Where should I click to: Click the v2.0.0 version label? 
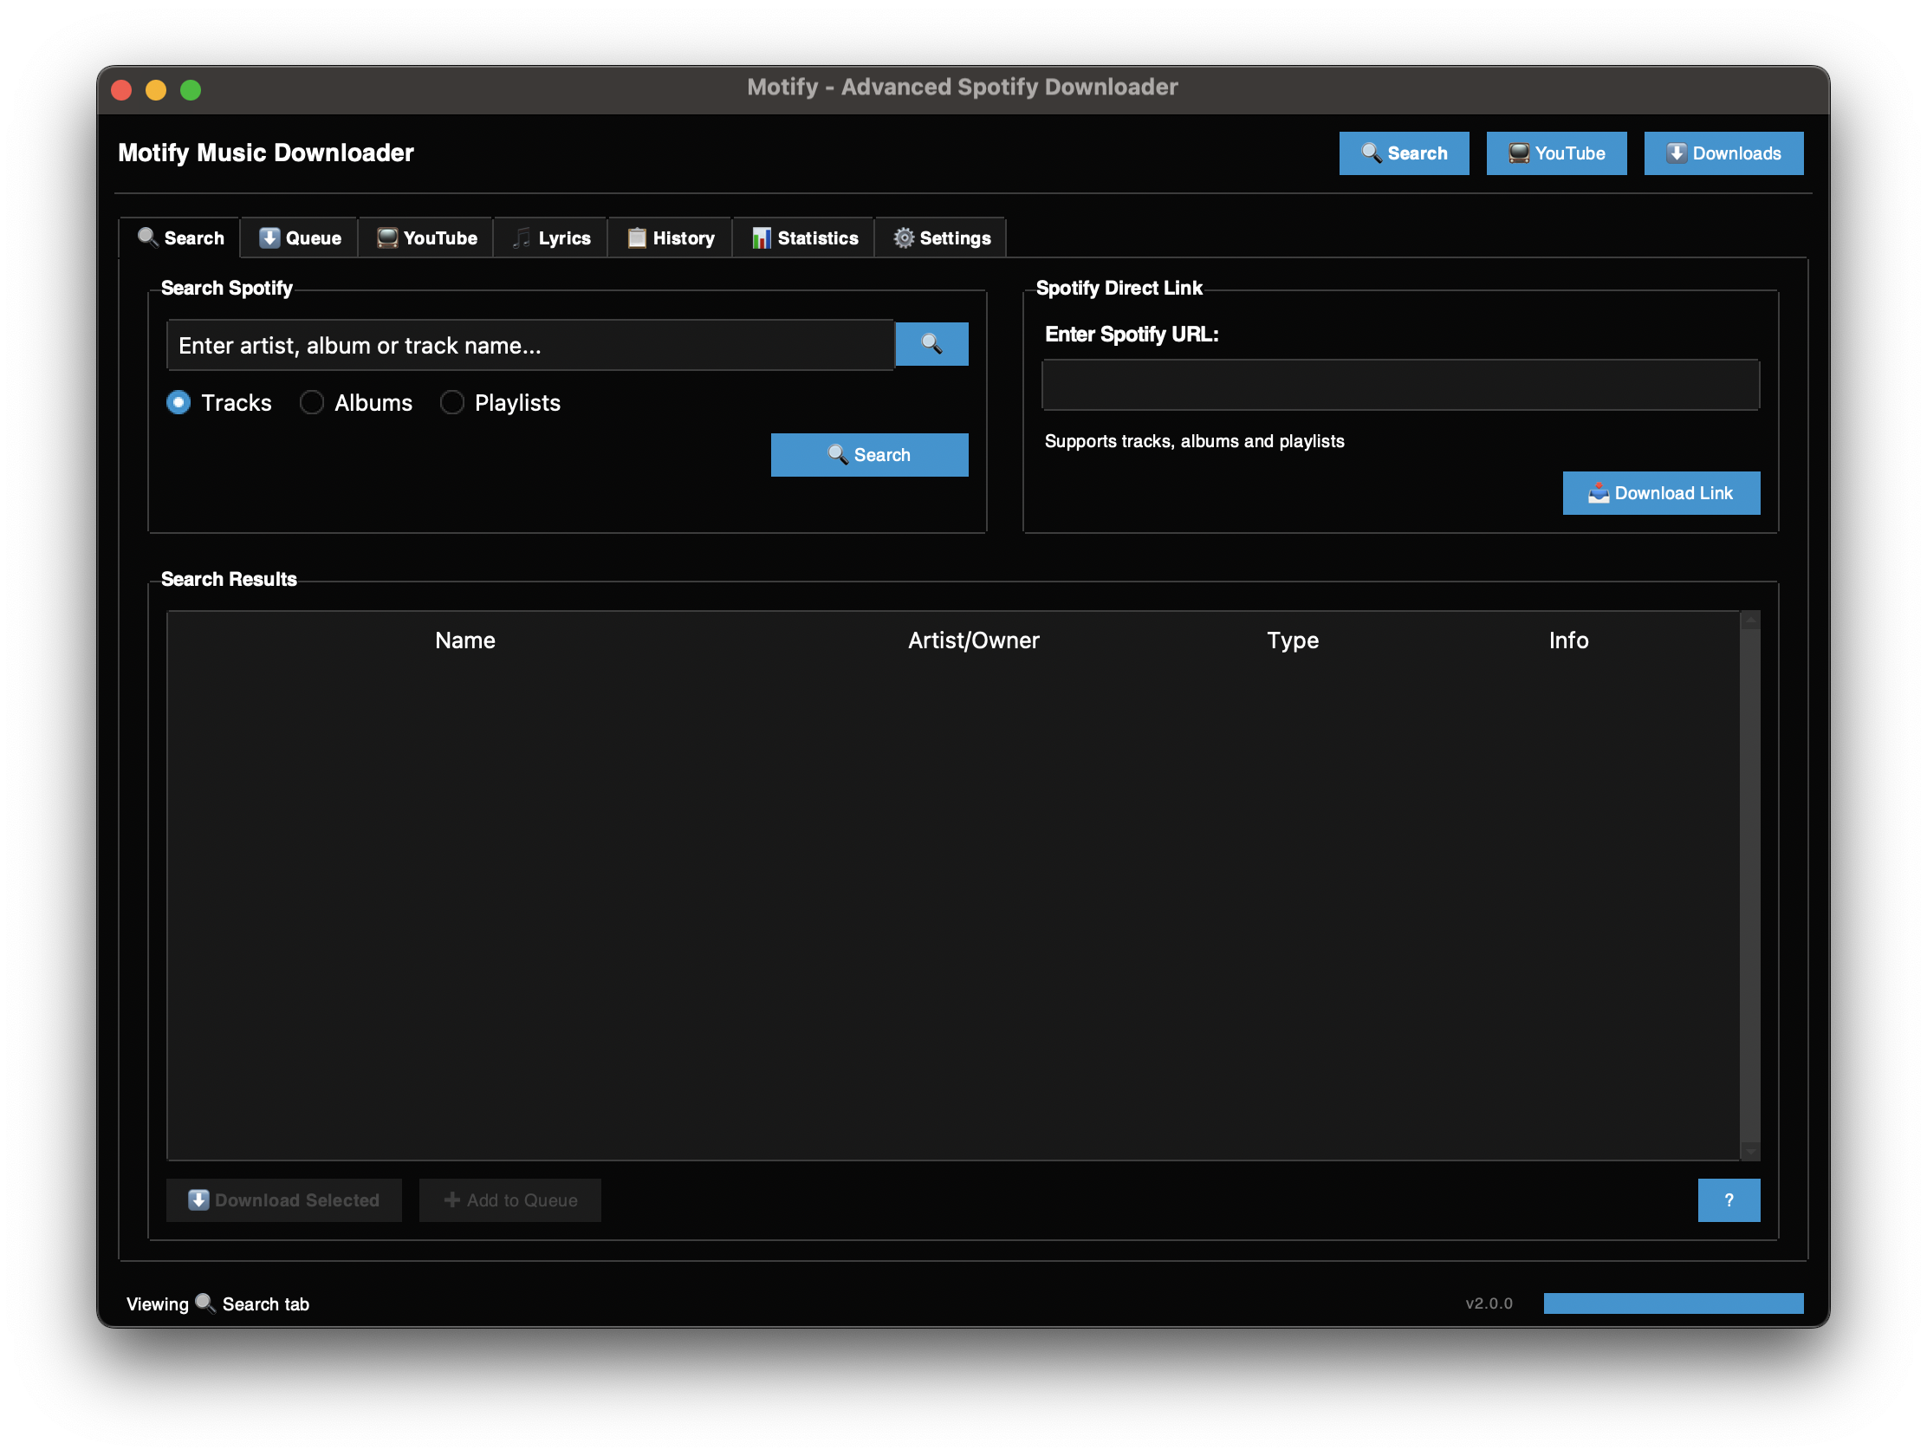pos(1488,1303)
